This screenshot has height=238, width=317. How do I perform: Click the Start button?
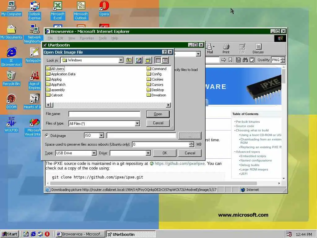coord(10,234)
